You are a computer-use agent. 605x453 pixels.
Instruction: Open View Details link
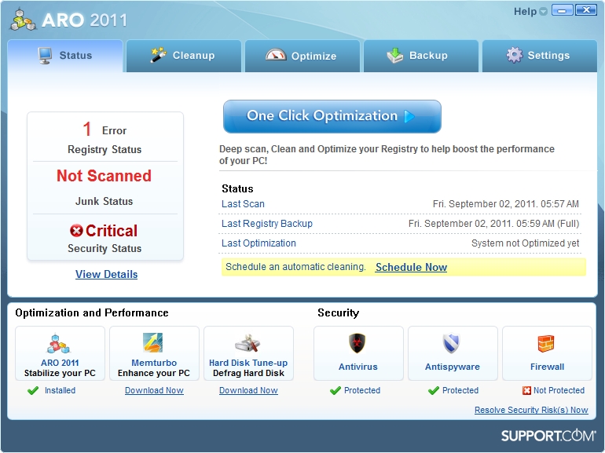[107, 274]
